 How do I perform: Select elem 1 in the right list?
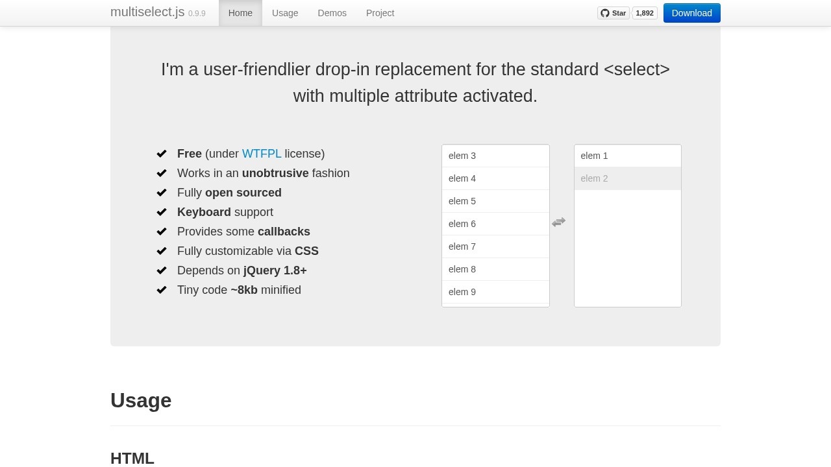tap(627, 156)
